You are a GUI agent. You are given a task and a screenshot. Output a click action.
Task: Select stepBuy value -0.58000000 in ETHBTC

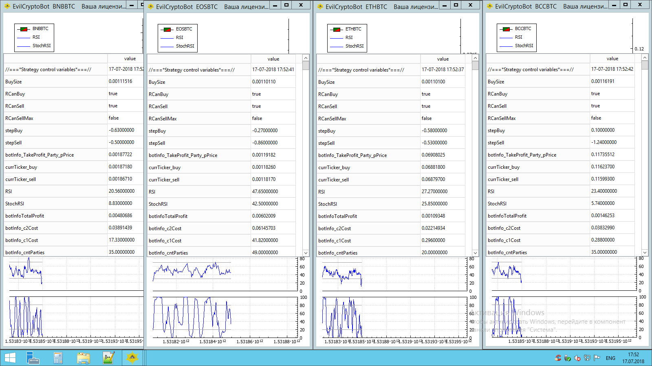pos(434,131)
